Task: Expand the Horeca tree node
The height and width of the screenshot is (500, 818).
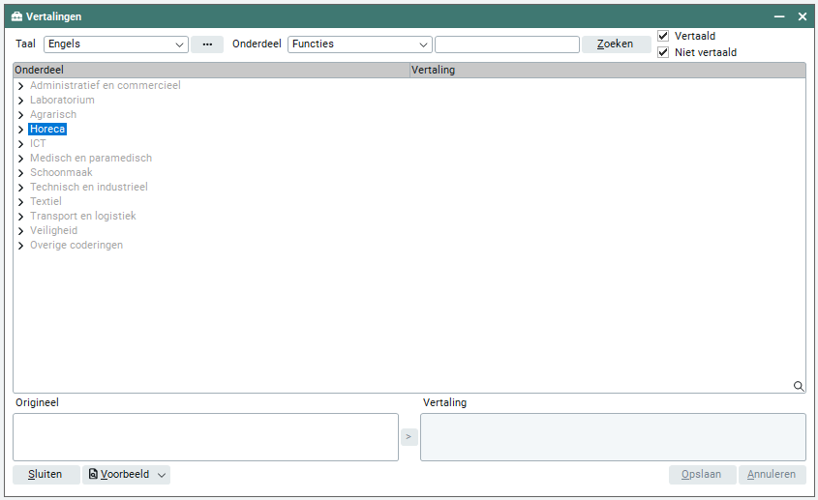Action: [x=20, y=130]
